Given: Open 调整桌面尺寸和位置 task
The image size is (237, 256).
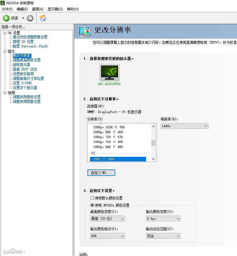Looking at the screenshot, I should pyautogui.click(x=29, y=78).
